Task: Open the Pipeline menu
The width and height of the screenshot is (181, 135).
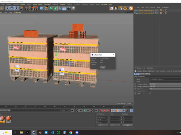Action: 63,4
